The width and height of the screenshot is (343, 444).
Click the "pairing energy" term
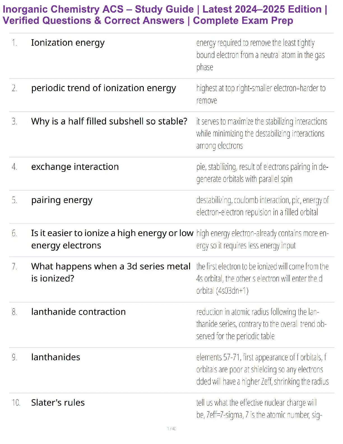coord(62,200)
